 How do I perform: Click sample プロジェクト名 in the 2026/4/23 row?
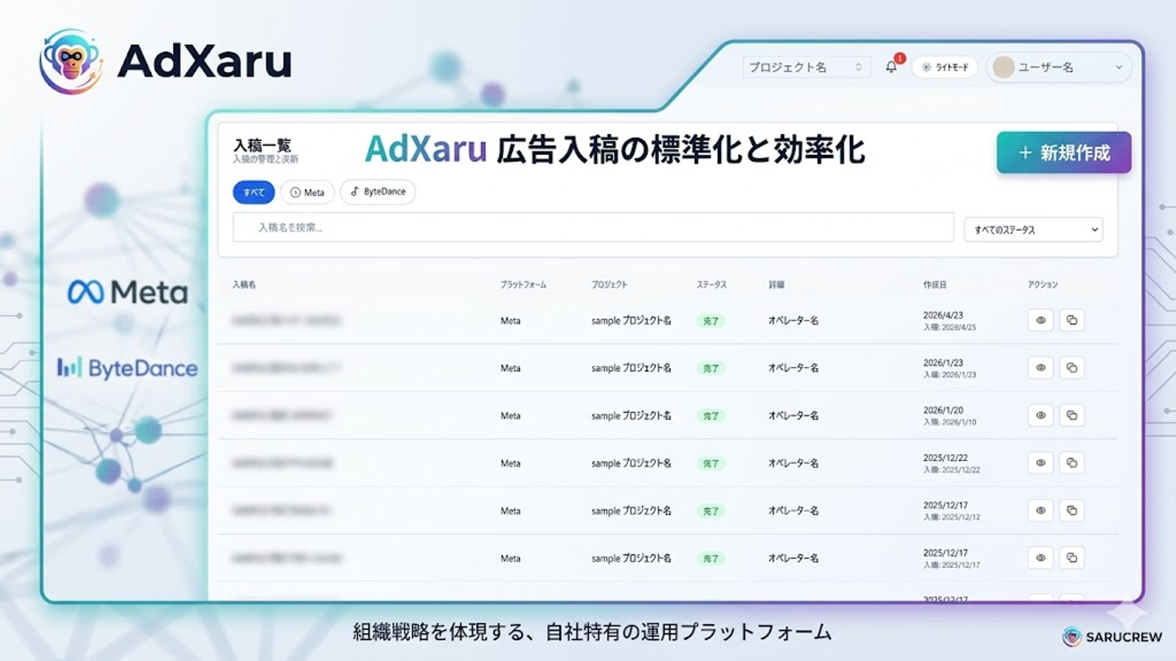[631, 321]
